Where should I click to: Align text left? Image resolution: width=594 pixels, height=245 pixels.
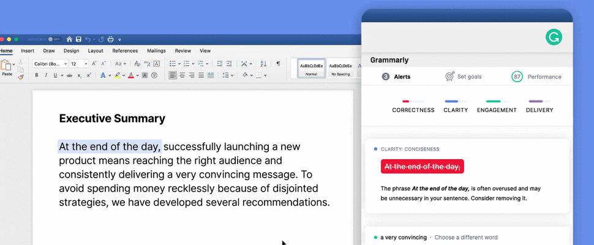click(x=173, y=75)
